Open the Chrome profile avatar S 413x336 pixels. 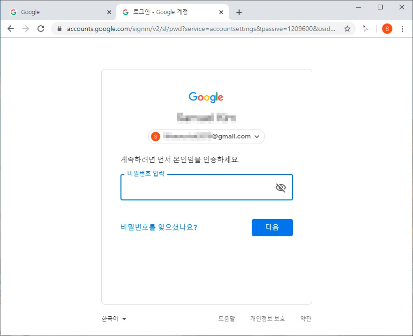[x=387, y=29]
